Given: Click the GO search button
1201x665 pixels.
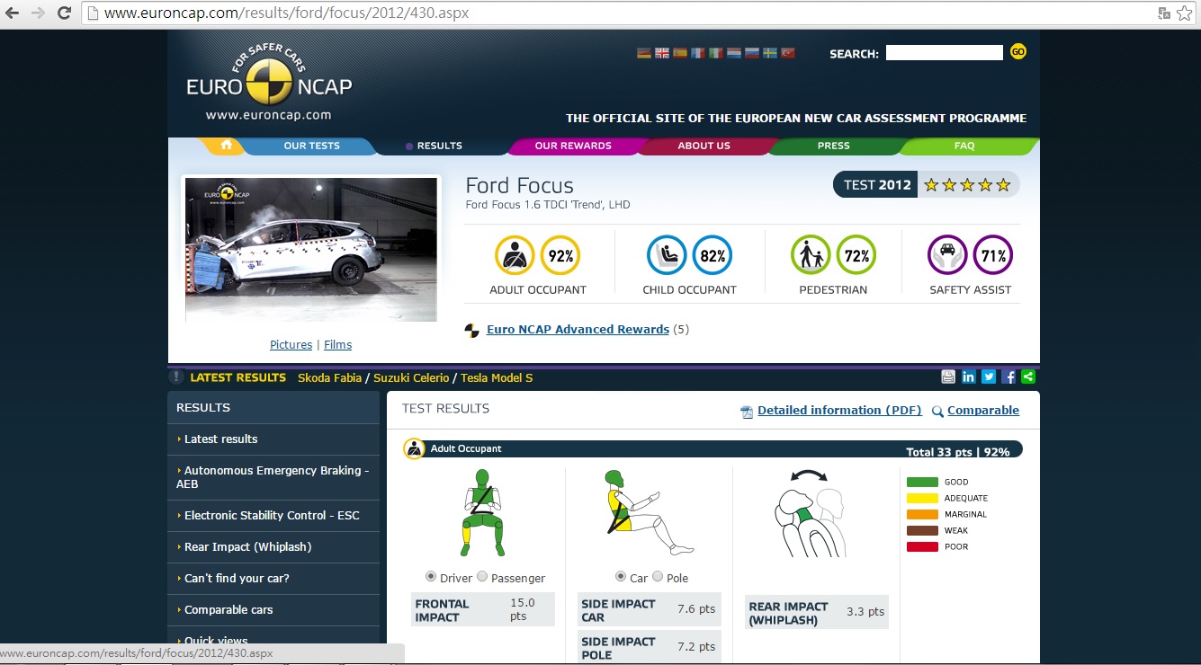Looking at the screenshot, I should pyautogui.click(x=1017, y=52).
